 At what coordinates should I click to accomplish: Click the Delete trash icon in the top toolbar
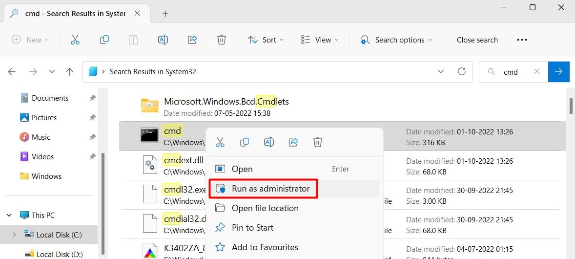(222, 40)
